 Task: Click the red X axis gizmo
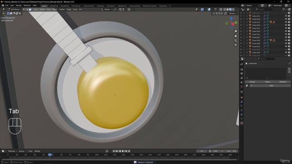click(x=233, y=24)
